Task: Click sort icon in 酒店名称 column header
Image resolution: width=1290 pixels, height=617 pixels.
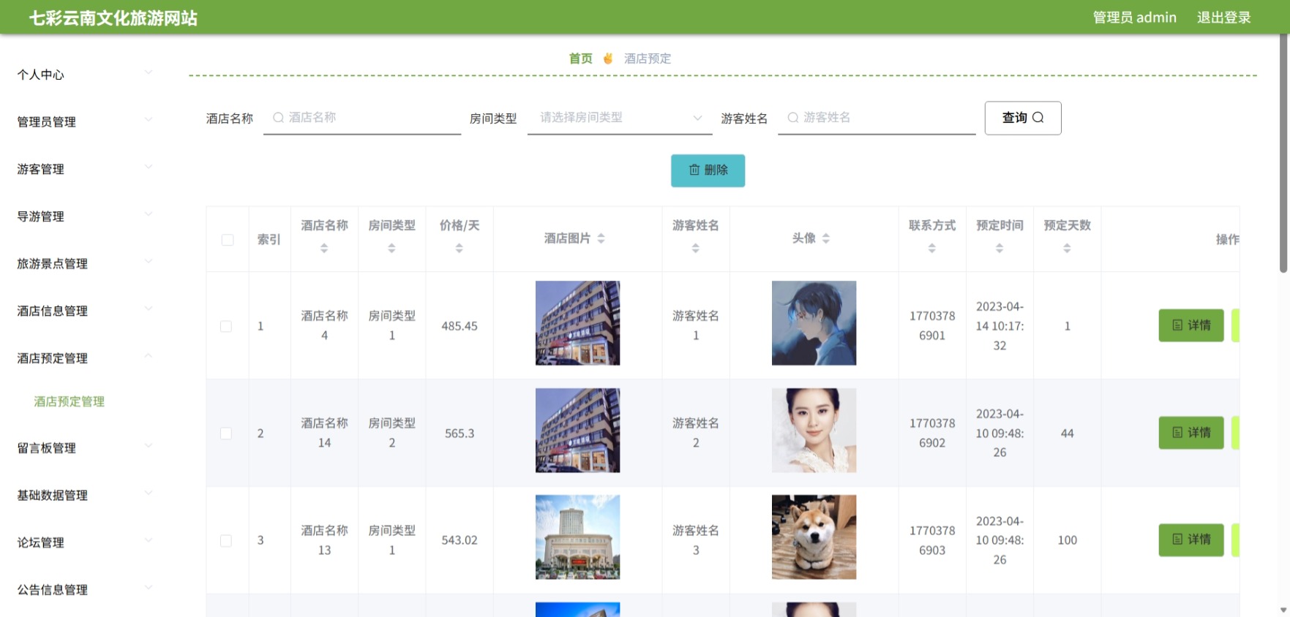Action: 324,249
